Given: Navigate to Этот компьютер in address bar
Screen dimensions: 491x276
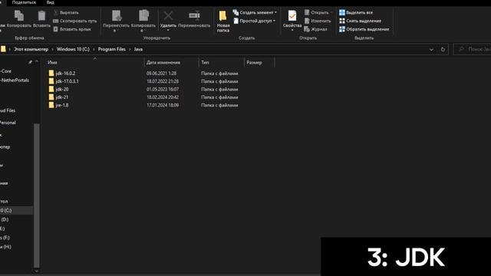Looking at the screenshot, I should (31, 49).
